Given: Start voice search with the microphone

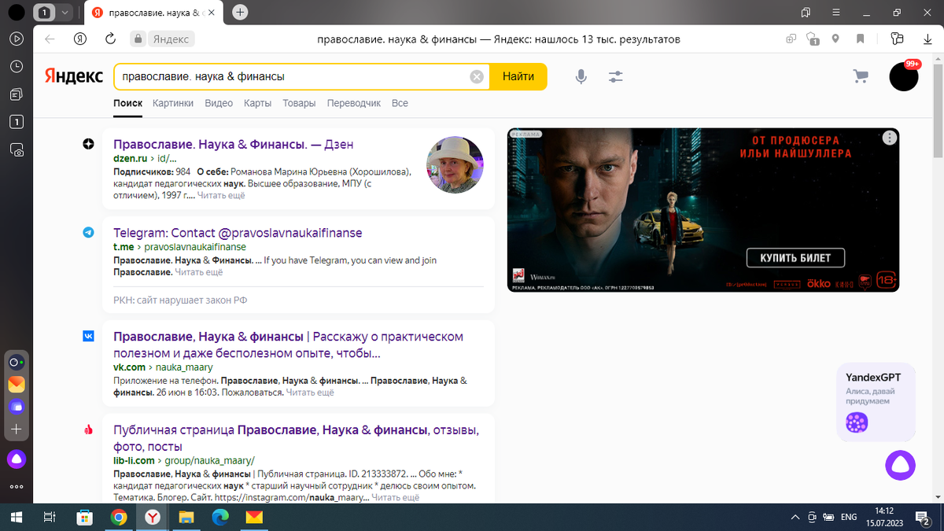Looking at the screenshot, I should pos(581,76).
